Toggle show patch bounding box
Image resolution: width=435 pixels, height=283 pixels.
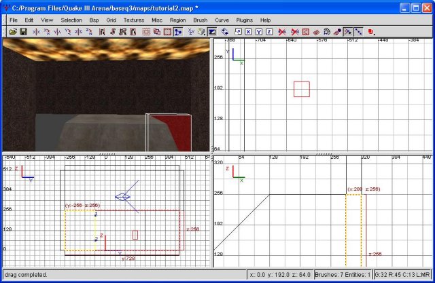coord(305,32)
